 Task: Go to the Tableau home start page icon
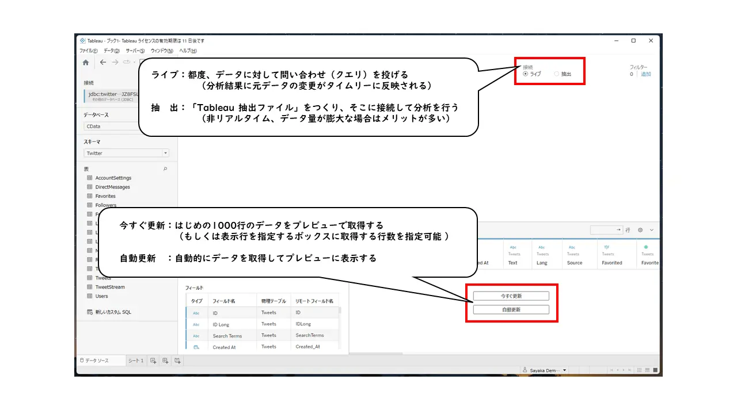coord(86,63)
